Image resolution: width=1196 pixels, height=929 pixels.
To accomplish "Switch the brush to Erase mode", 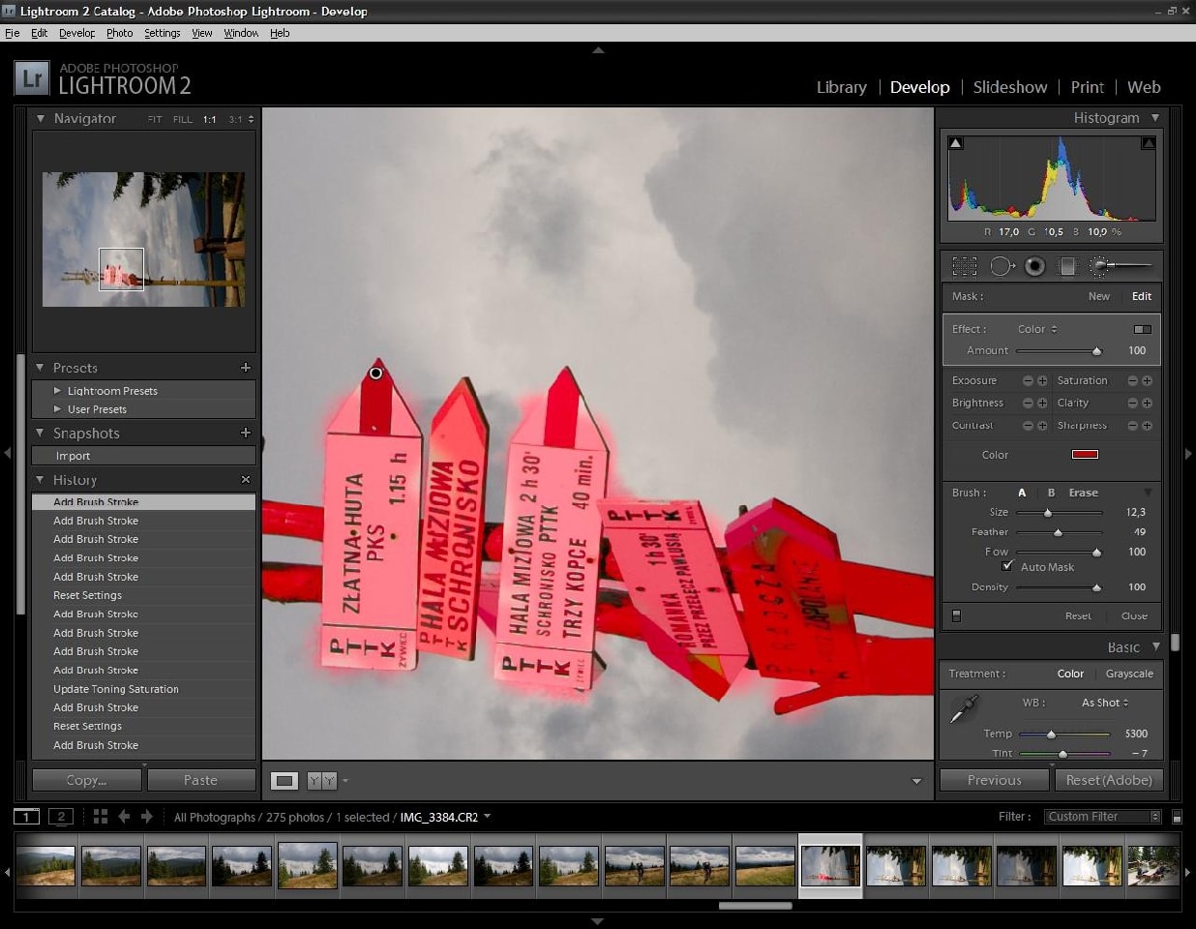I will point(1084,493).
